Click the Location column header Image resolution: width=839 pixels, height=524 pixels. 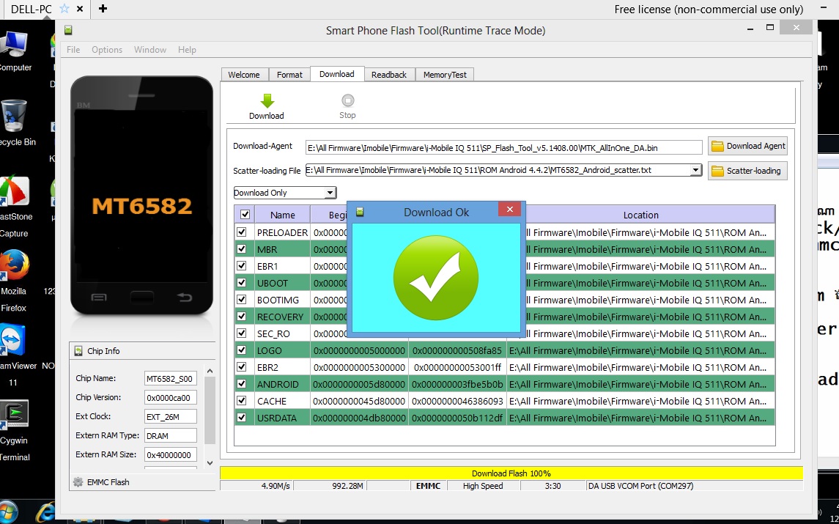(x=640, y=215)
